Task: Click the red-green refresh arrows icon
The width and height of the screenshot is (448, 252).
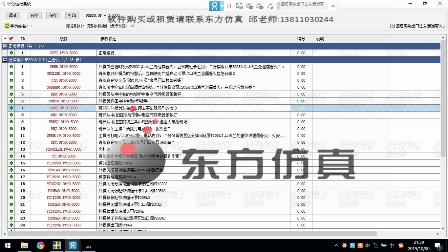Action: tap(270, 6)
